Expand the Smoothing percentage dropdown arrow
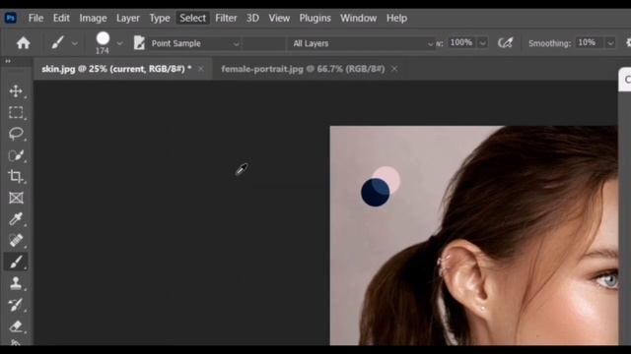The image size is (631, 354). pyautogui.click(x=610, y=43)
